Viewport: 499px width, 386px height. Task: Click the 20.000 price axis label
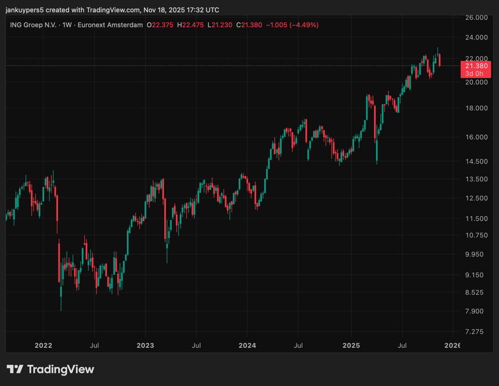[476, 82]
